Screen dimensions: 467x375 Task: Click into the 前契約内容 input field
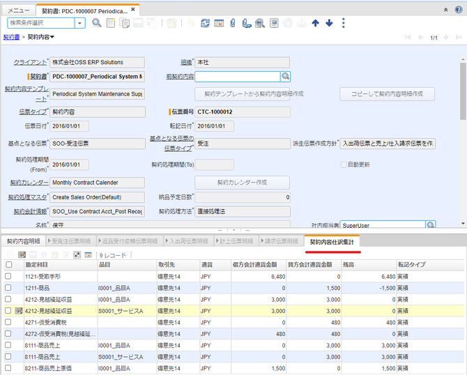(238, 77)
